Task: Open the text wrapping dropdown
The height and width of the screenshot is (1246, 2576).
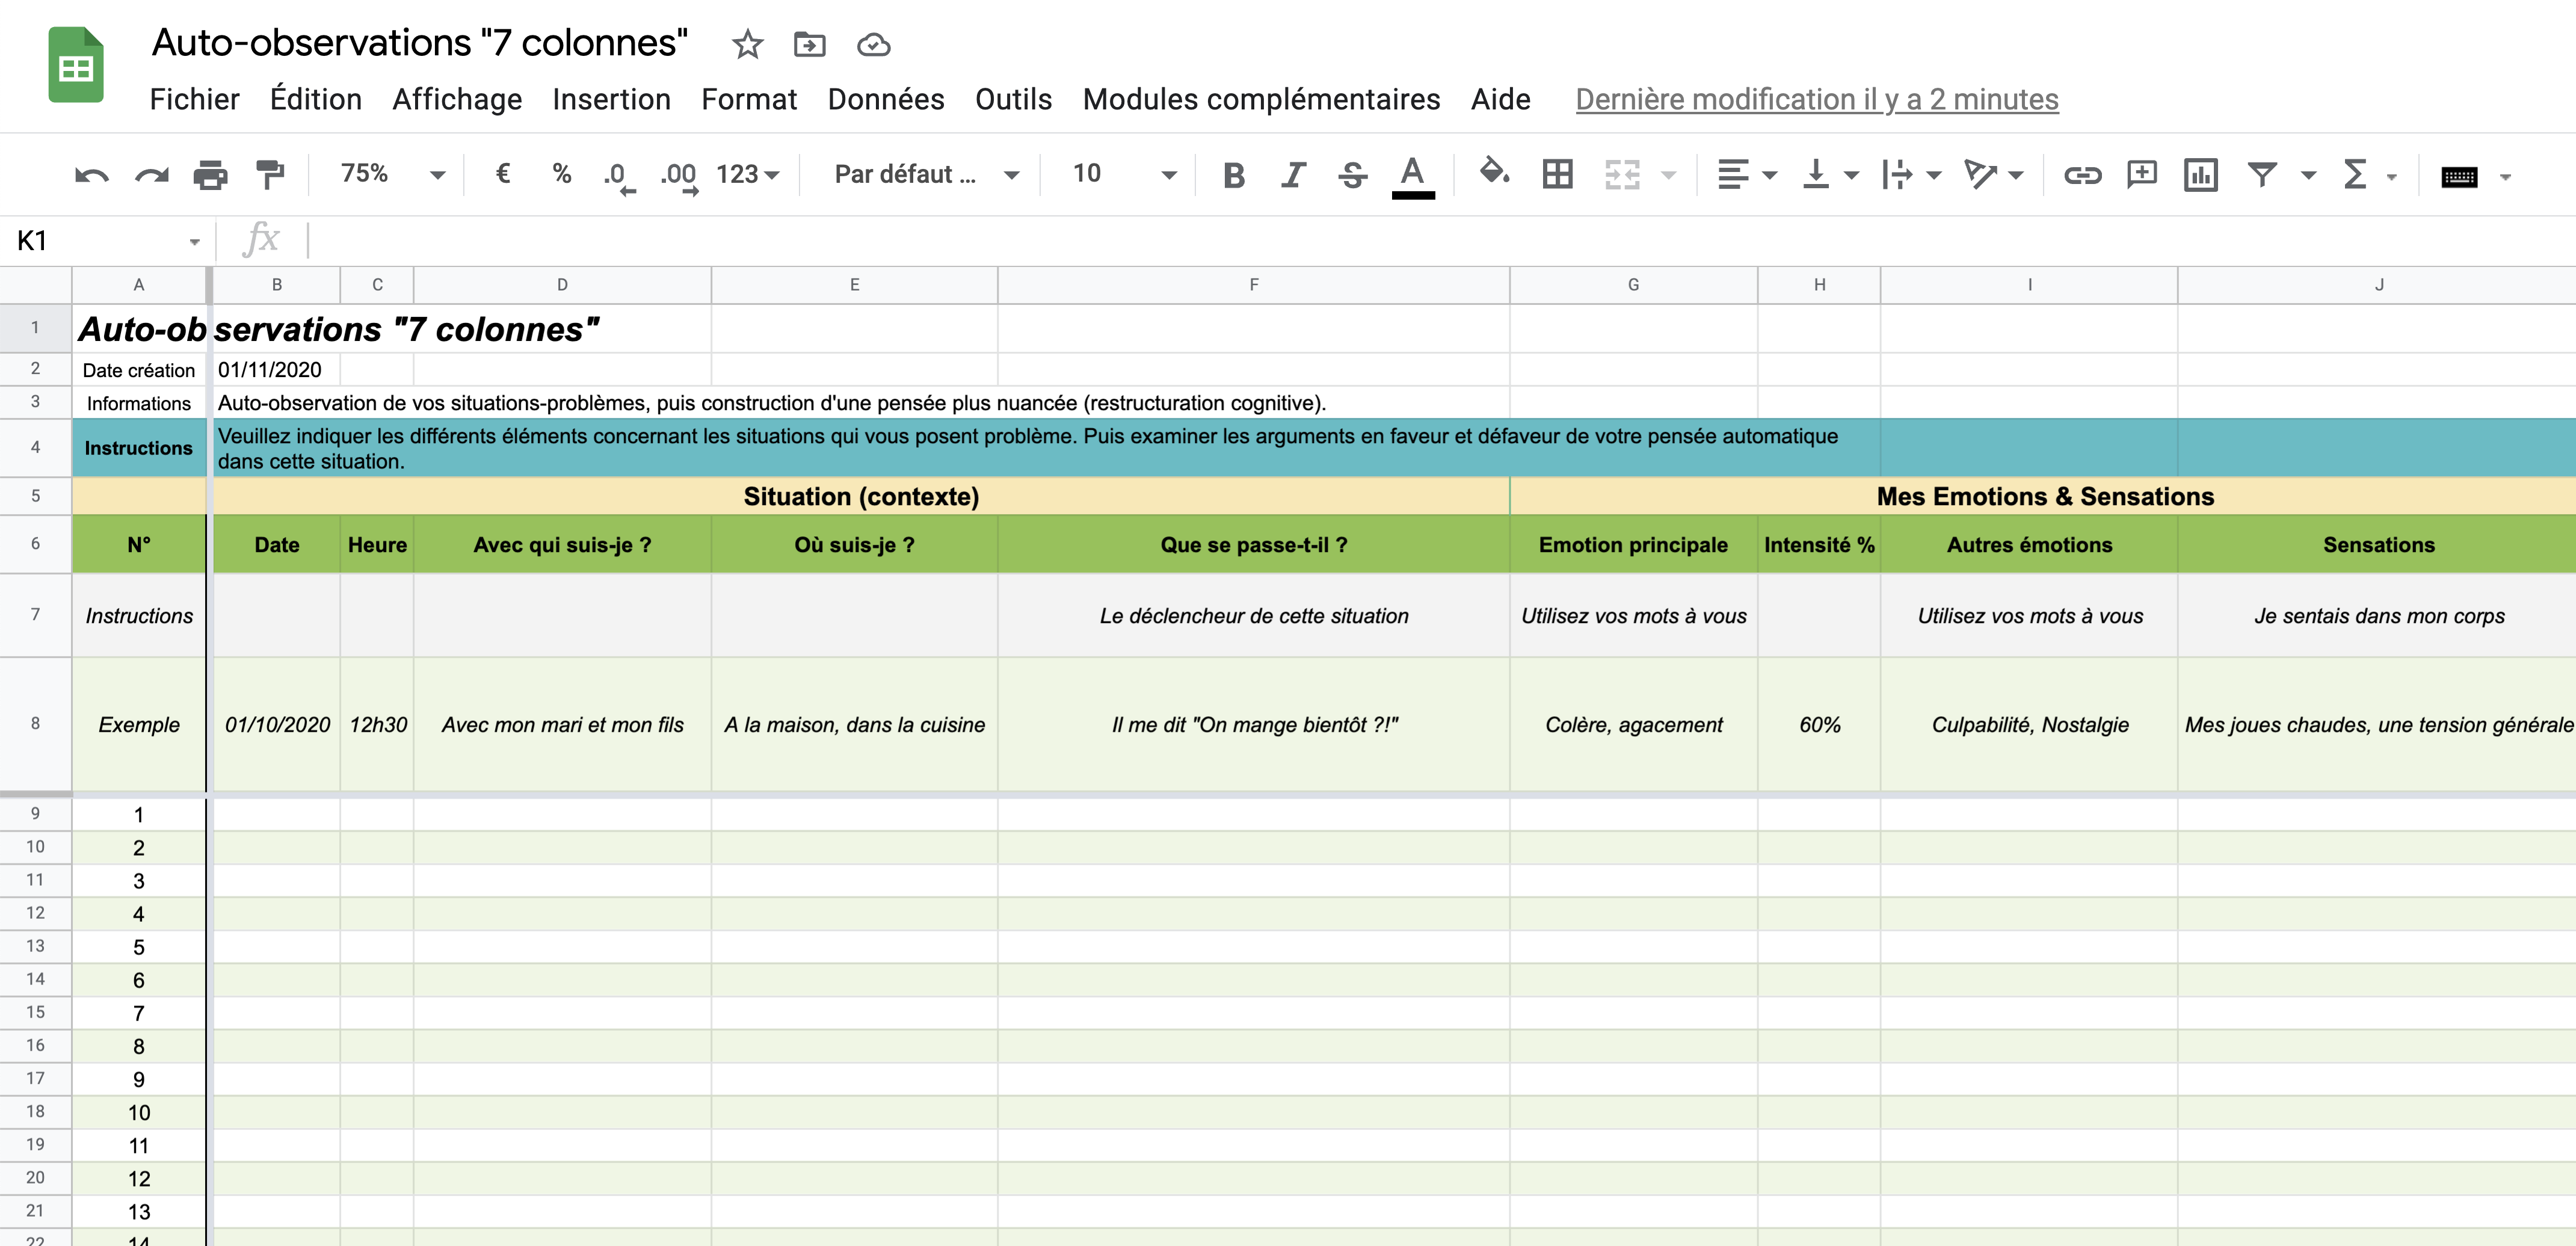Action: 1911,175
